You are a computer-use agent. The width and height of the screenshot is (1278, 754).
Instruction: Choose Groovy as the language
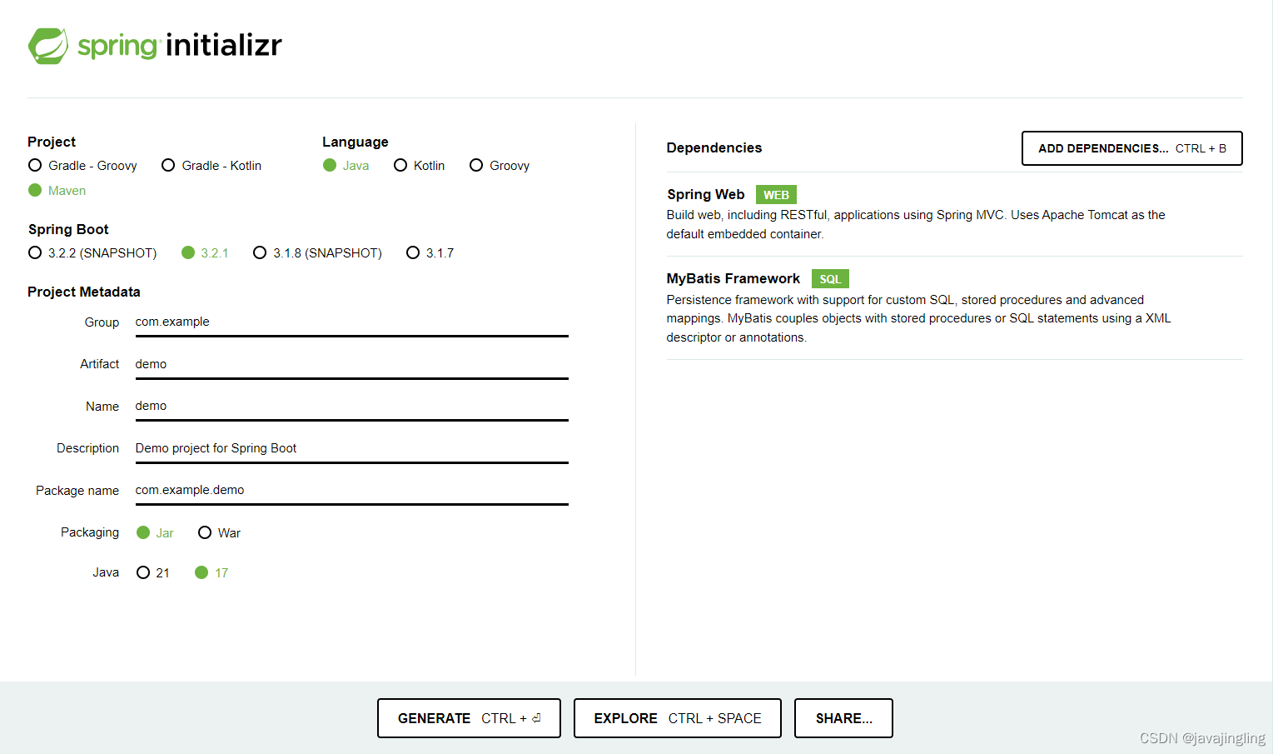500,166
